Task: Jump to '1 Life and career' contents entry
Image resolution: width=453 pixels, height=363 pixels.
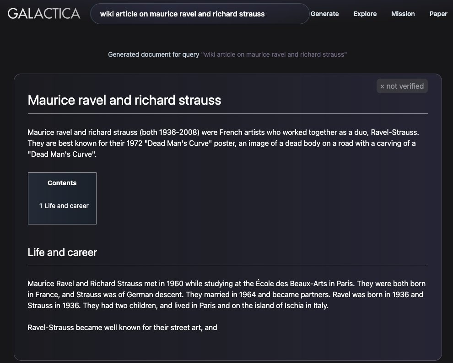Action: click(x=64, y=206)
